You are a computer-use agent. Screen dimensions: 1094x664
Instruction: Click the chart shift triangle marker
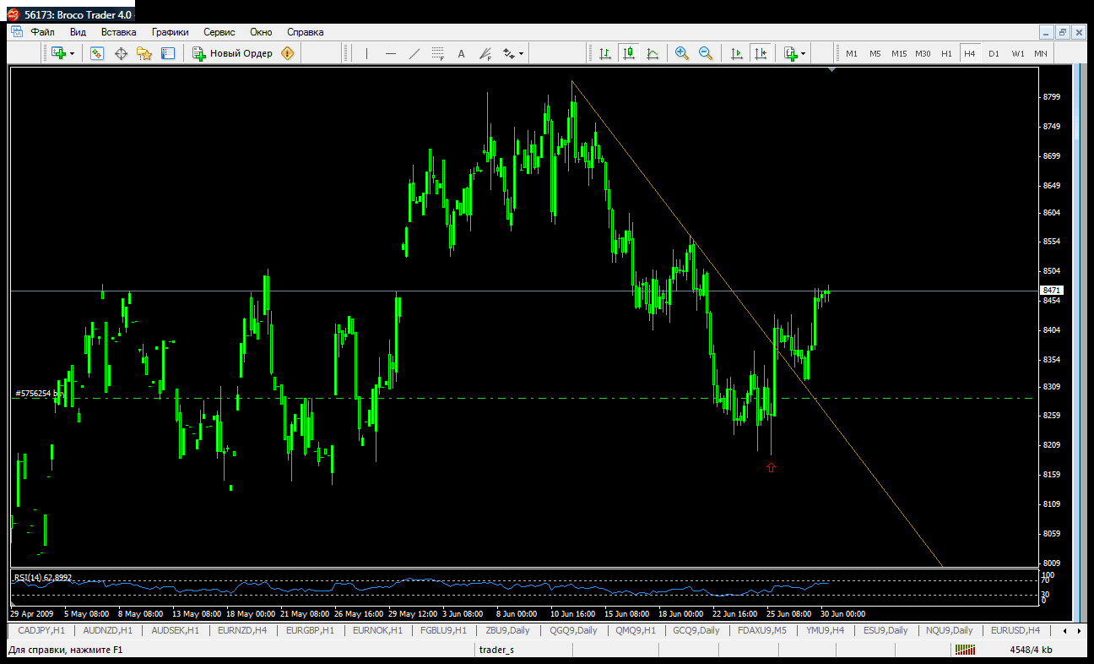[x=833, y=70]
